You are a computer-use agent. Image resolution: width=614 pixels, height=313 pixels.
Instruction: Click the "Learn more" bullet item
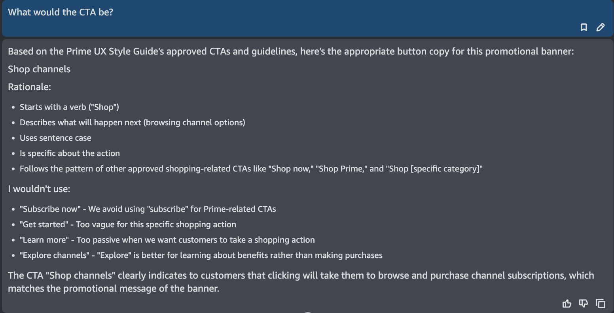click(167, 240)
